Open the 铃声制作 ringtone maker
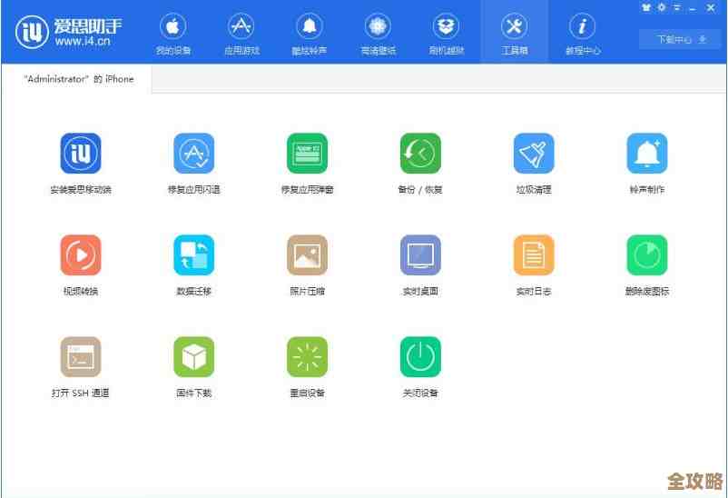The image size is (728, 498). [647, 154]
